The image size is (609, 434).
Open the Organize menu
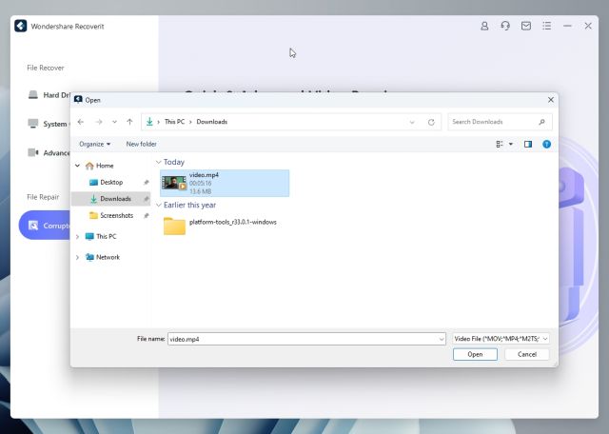click(95, 144)
